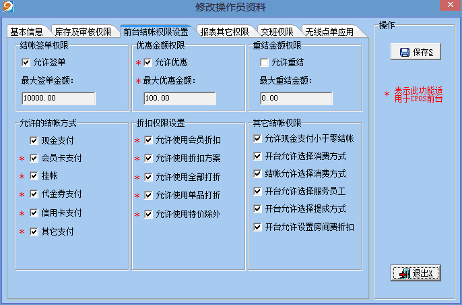462x305 pixels.
Task: Toggle the 允许使用特价除外 checkbox
Action: [x=148, y=215]
